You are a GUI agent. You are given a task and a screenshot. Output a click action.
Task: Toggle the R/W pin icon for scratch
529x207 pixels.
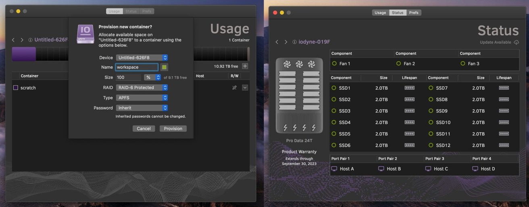pos(234,88)
